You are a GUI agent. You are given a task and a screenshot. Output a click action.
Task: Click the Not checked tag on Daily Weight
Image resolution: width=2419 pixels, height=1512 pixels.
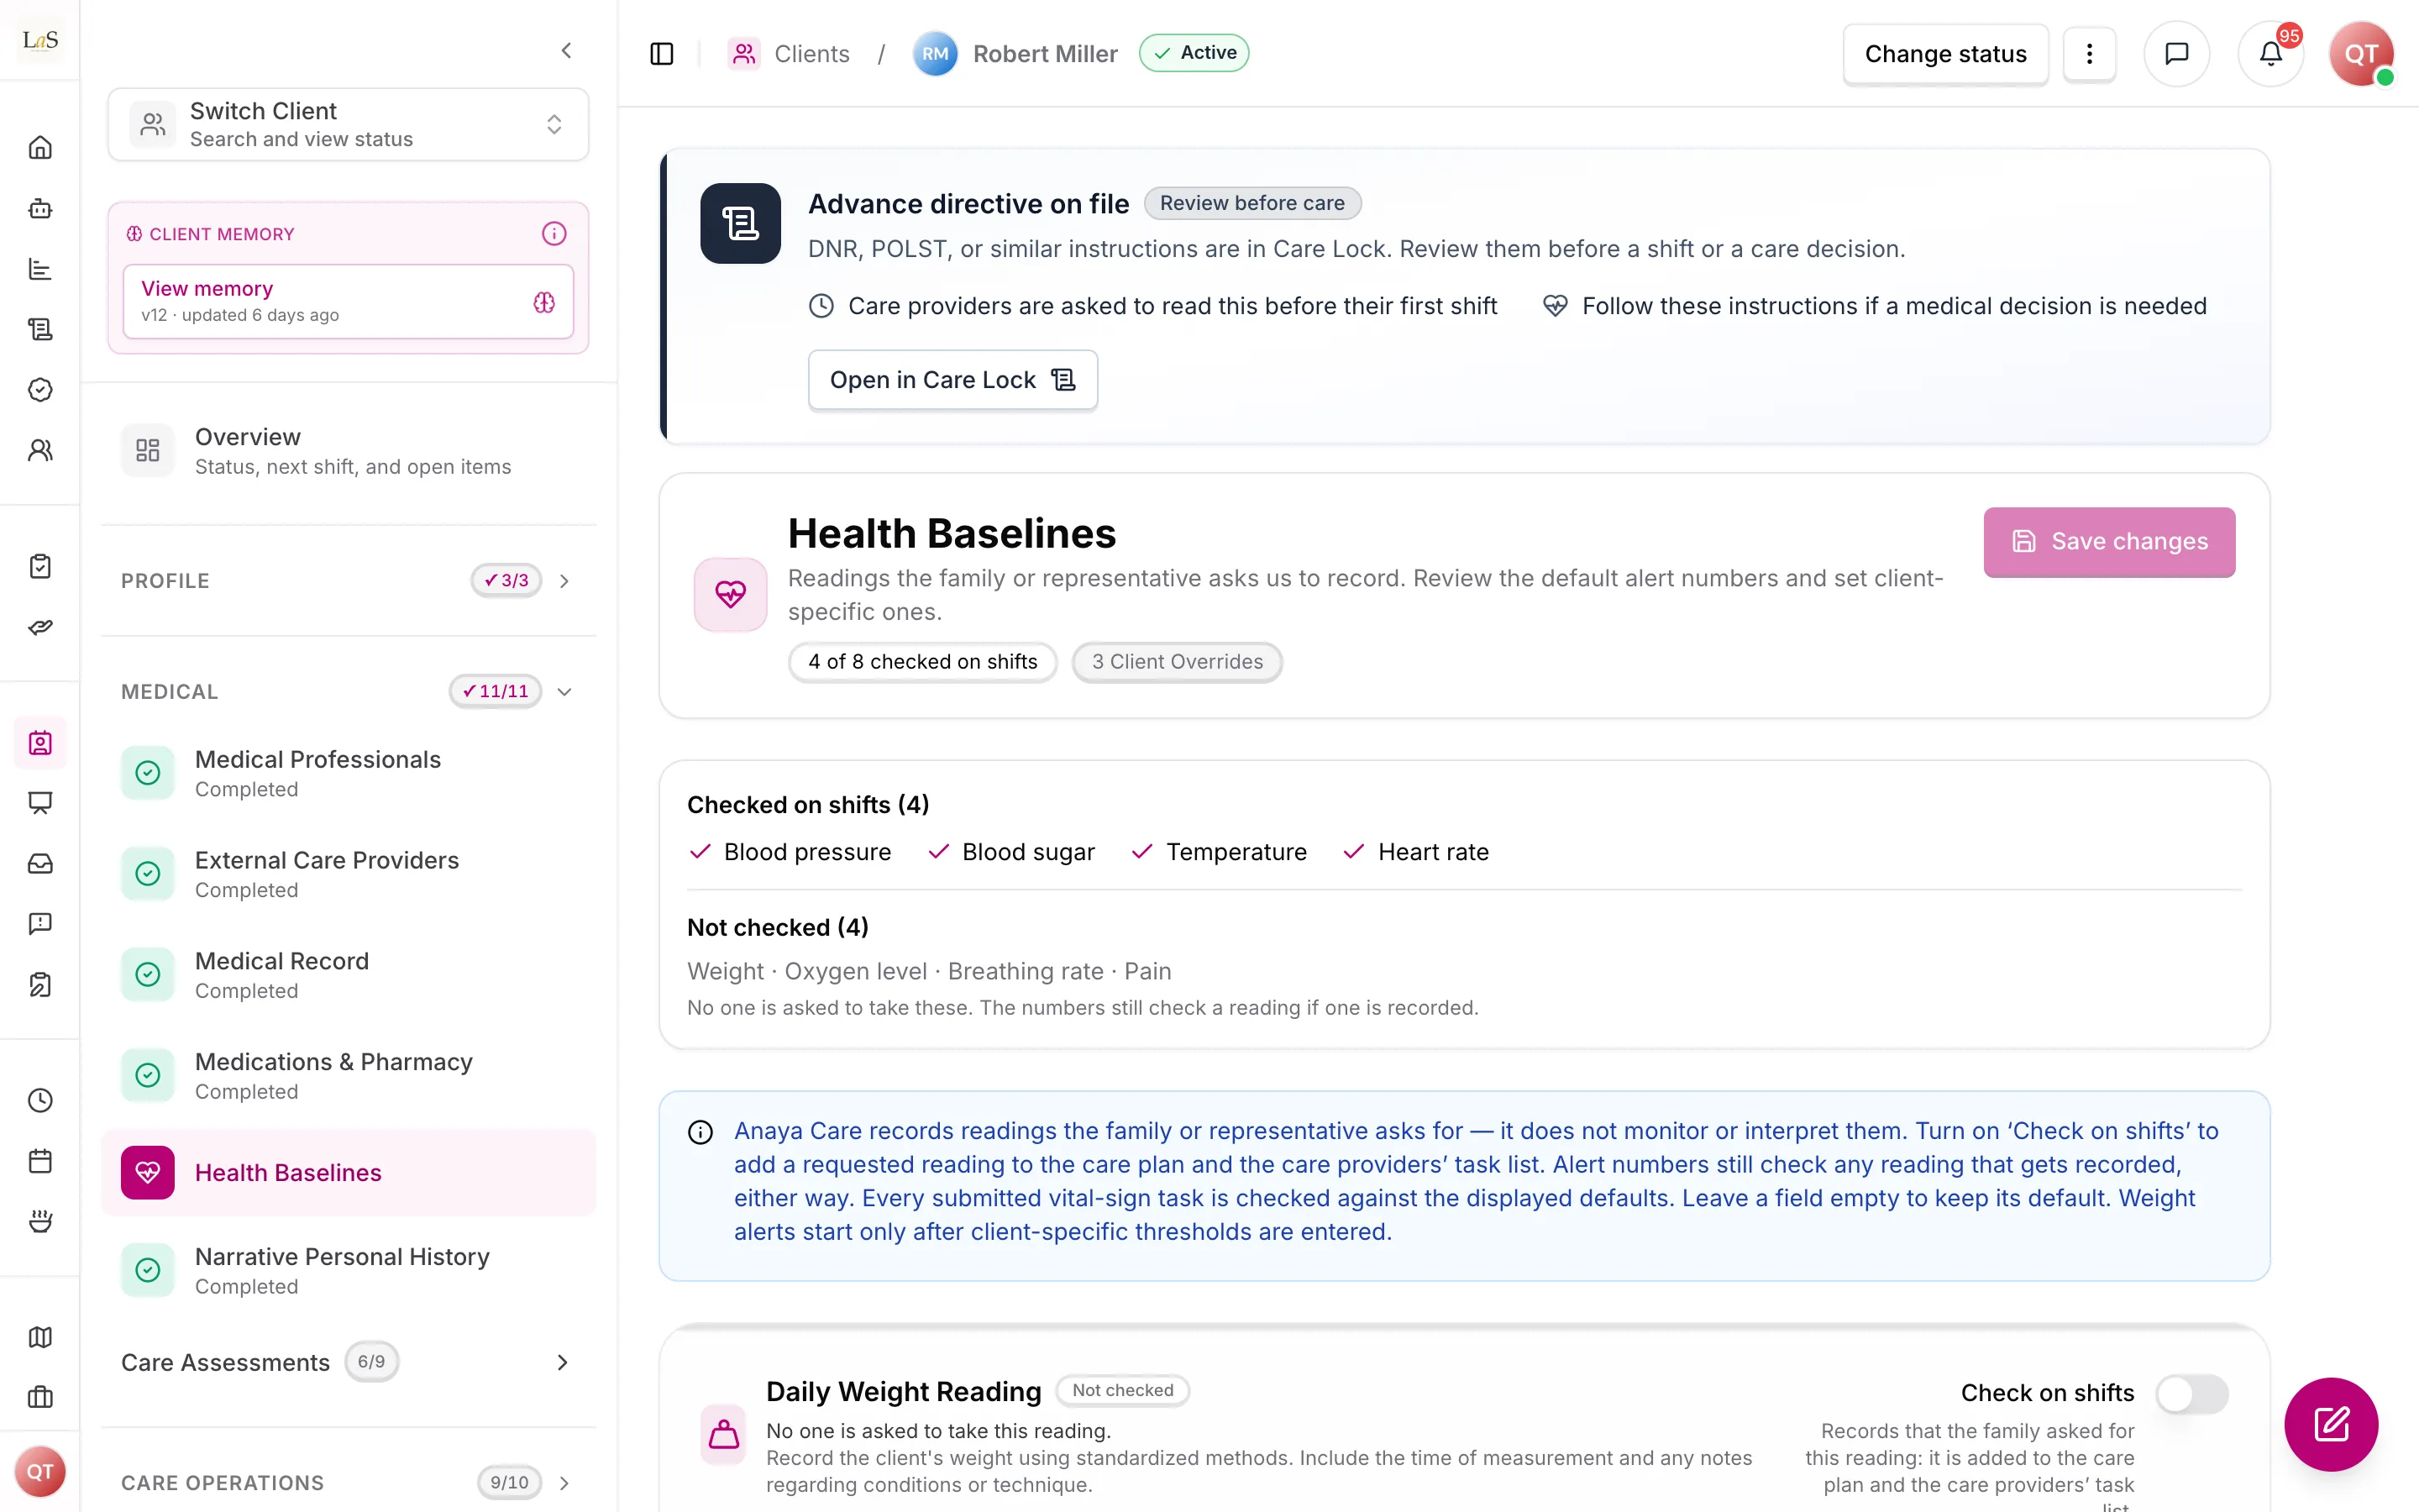pyautogui.click(x=1122, y=1390)
